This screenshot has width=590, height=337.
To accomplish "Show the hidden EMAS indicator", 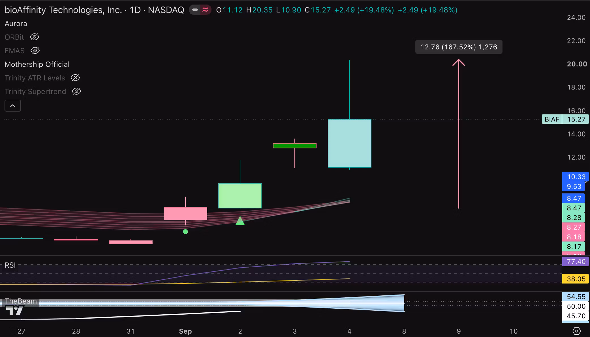I will 35,51.
